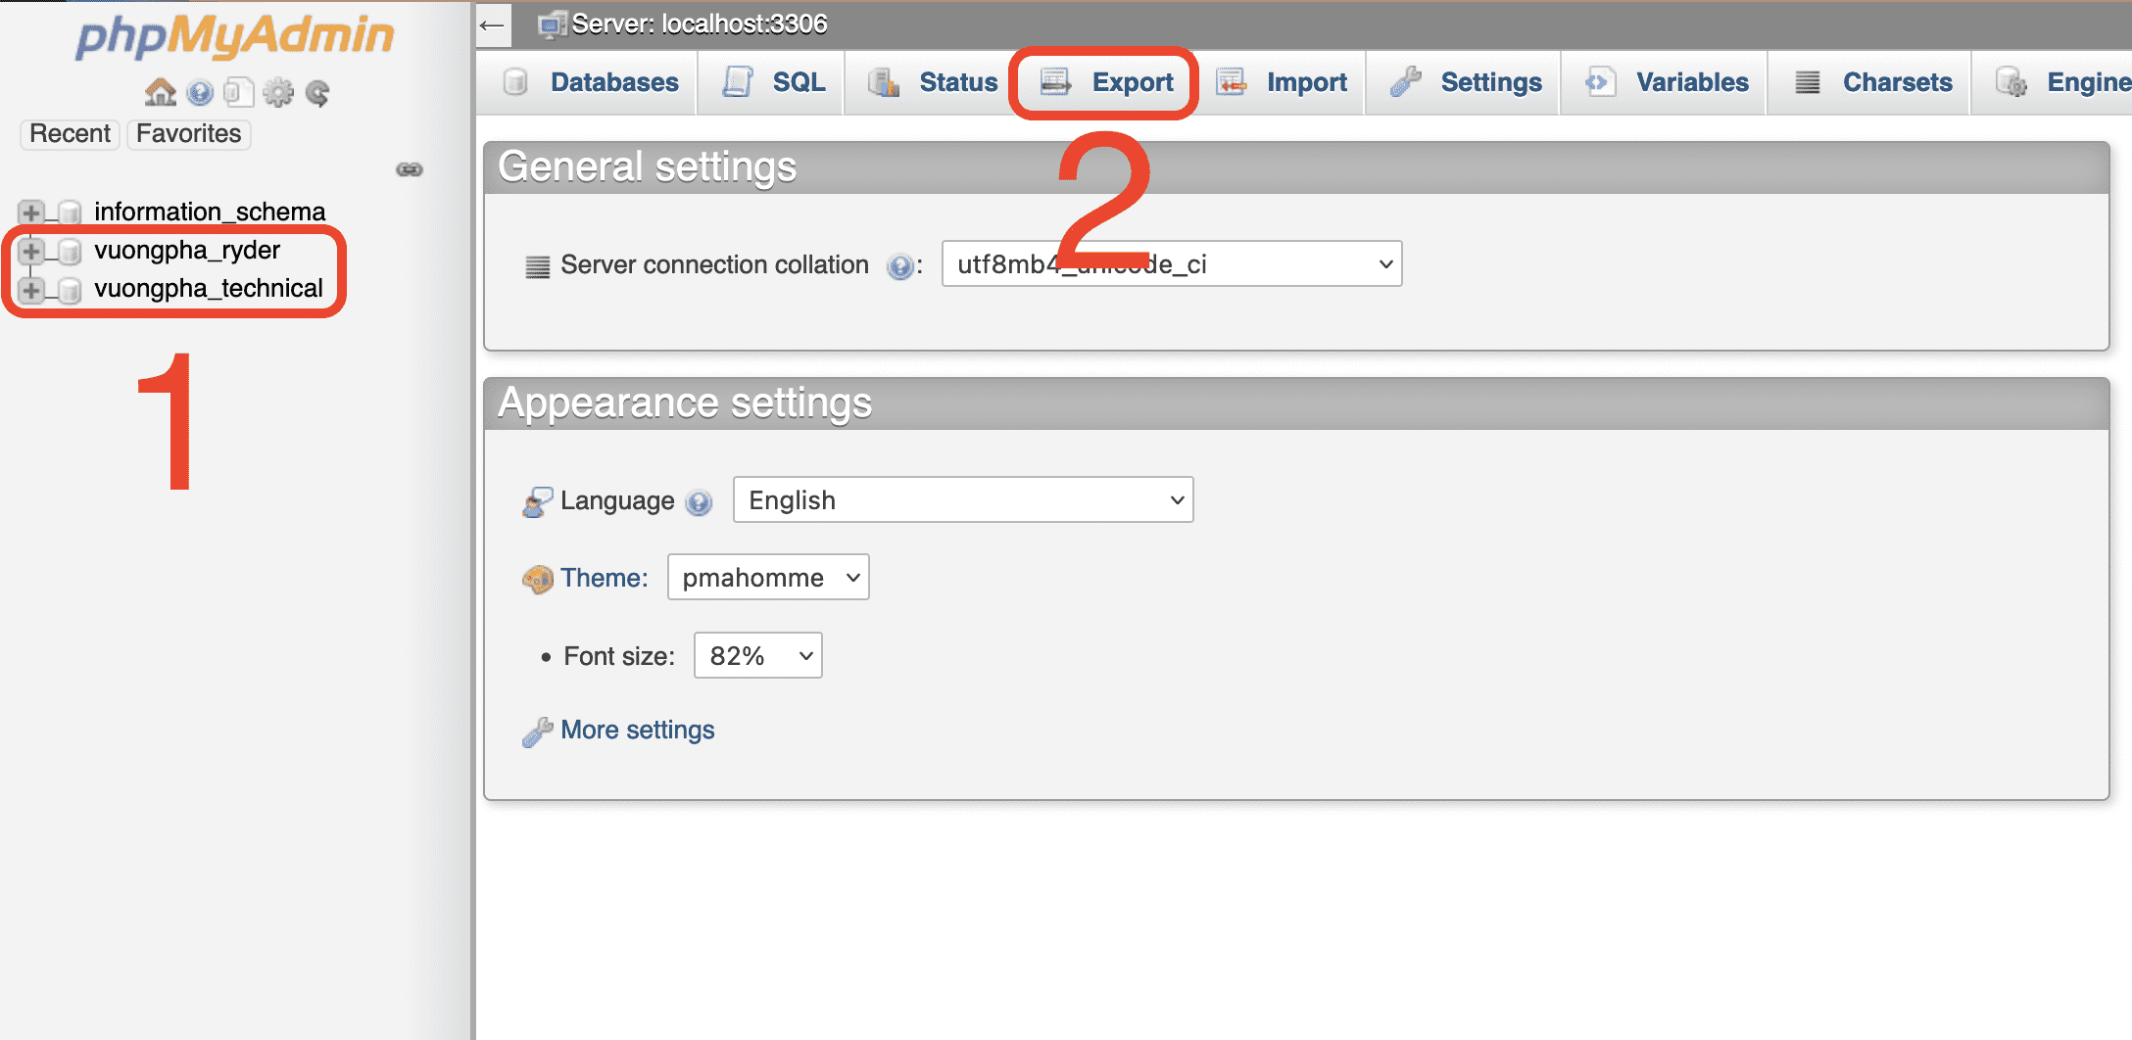Open the Theme dropdown showing pmahomme
The width and height of the screenshot is (2132, 1040).
767,578
